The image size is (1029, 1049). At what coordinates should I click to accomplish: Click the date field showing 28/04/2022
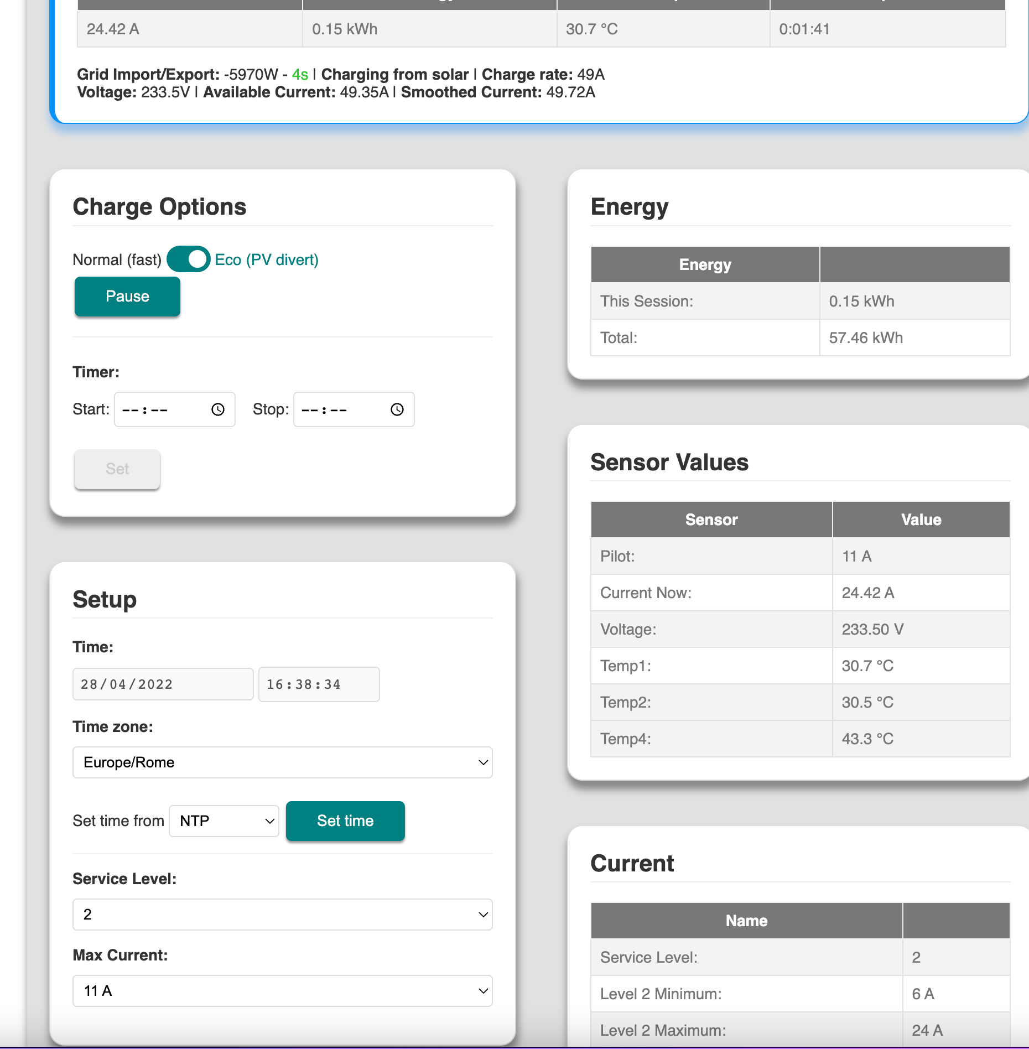pos(163,684)
